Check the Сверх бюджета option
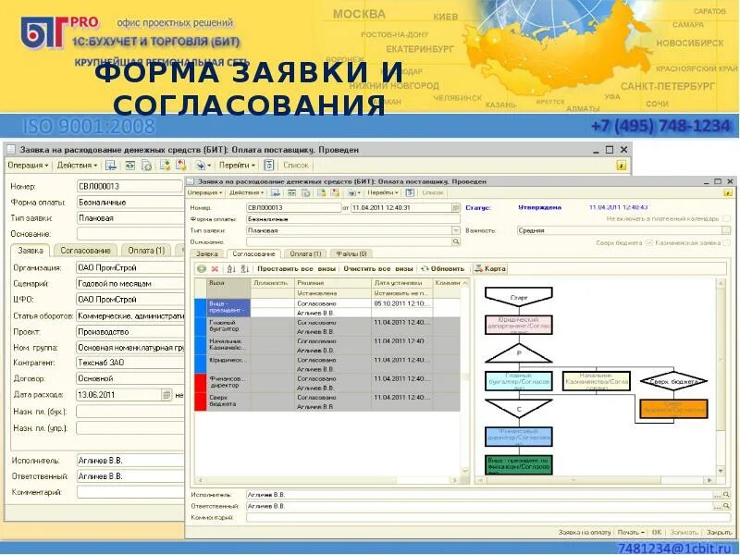The width and height of the screenshot is (740, 555). [x=649, y=242]
